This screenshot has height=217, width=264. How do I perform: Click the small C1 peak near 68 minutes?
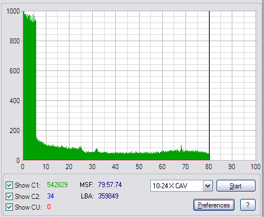(181, 148)
